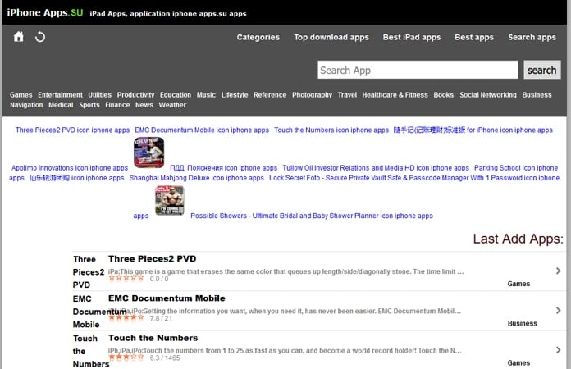
Task: Select the Education category
Action: tap(176, 95)
